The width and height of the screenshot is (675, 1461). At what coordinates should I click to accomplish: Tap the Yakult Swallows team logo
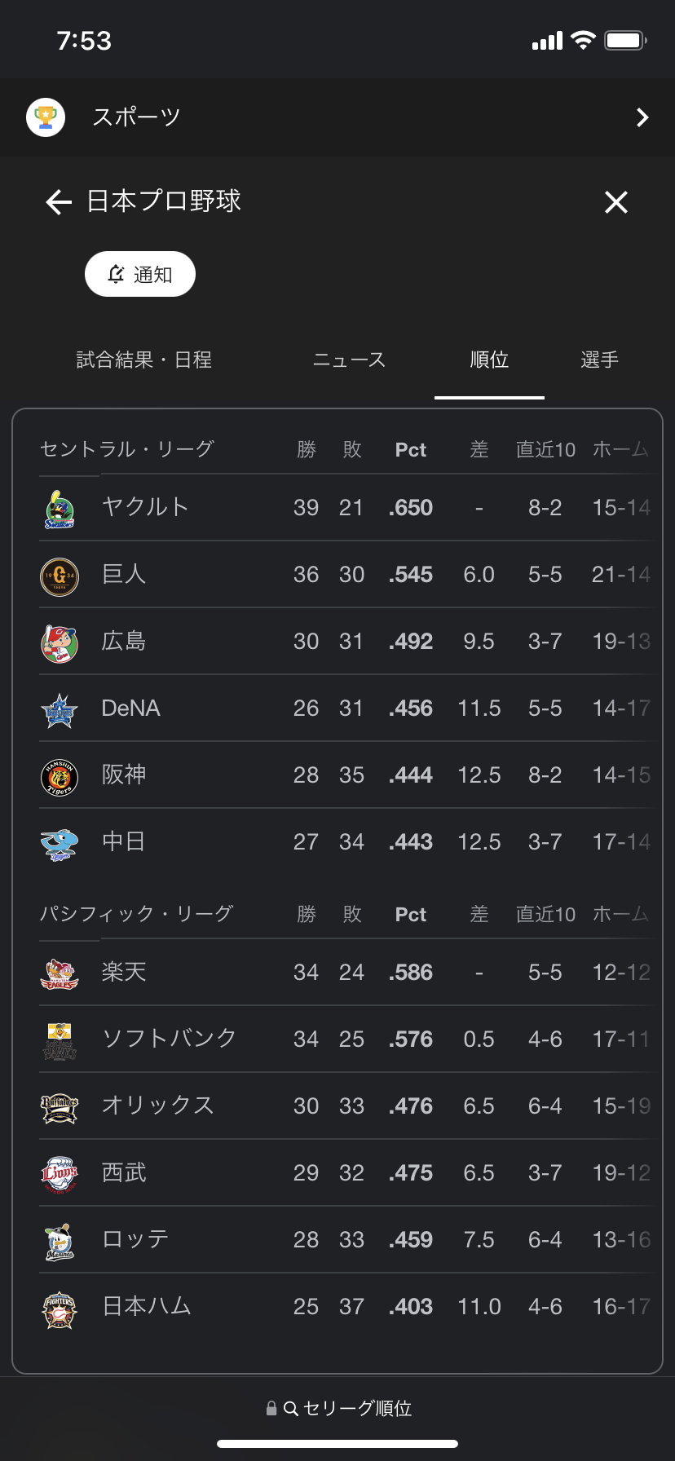60,510
